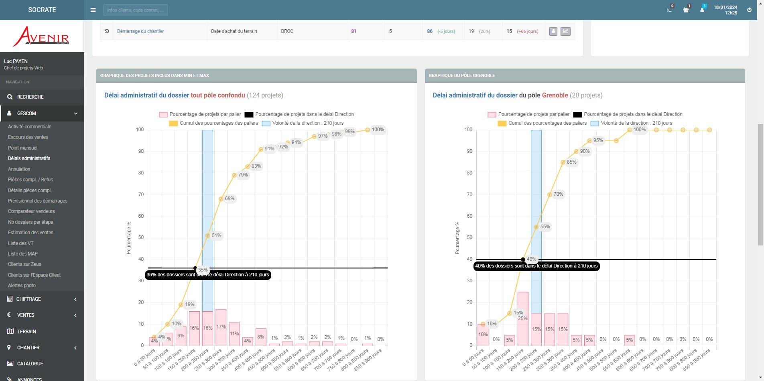Open Délais administratifs in sidebar menu
This screenshot has height=381, width=764.
pyautogui.click(x=29, y=158)
